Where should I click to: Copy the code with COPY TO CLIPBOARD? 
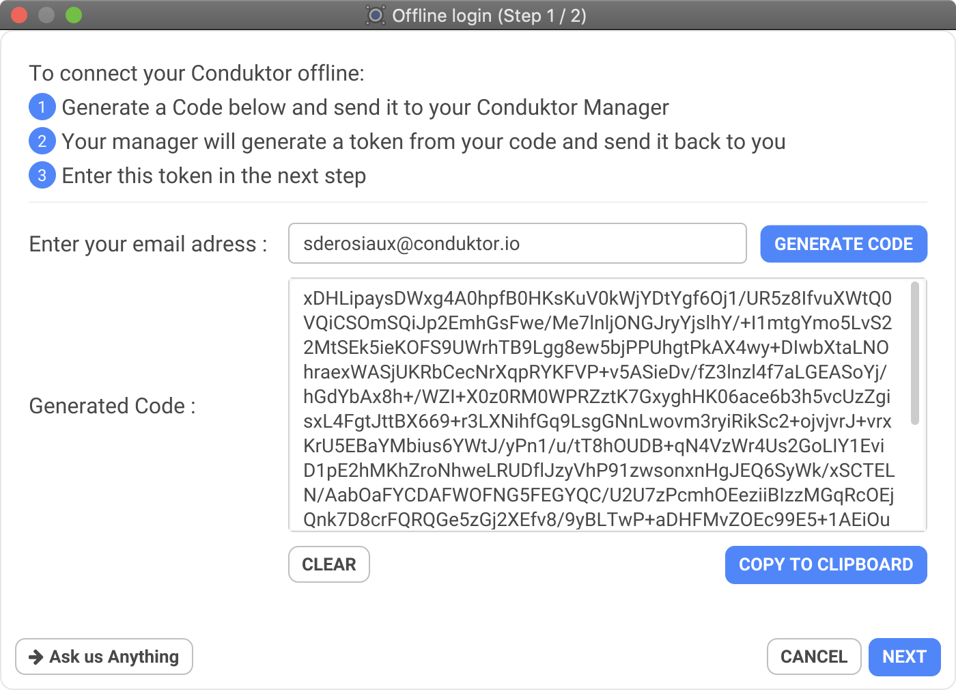click(826, 564)
